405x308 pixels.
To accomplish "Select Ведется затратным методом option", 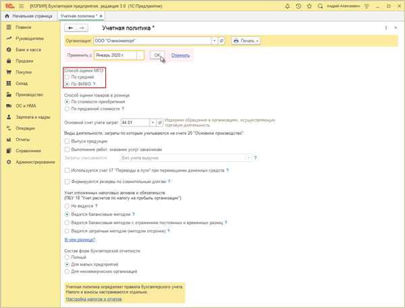I will 67,231.
